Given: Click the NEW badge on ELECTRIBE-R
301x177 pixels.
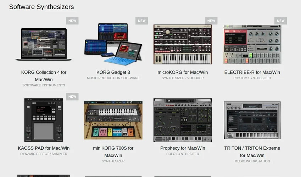Looking at the screenshot, I should (281, 21).
